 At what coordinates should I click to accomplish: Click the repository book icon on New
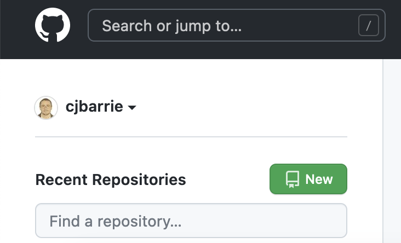point(293,179)
